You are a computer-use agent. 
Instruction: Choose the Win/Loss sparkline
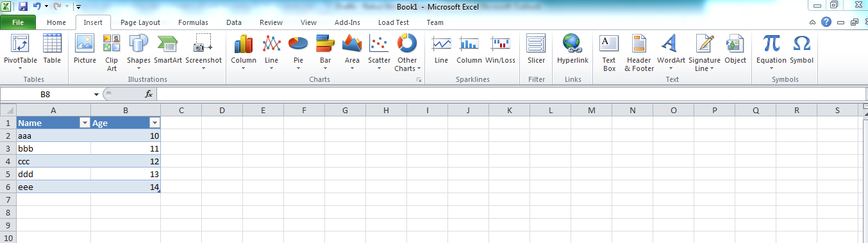(x=500, y=52)
